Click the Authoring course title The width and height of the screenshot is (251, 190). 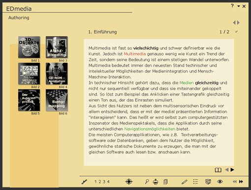pyautogui.click(x=19, y=18)
